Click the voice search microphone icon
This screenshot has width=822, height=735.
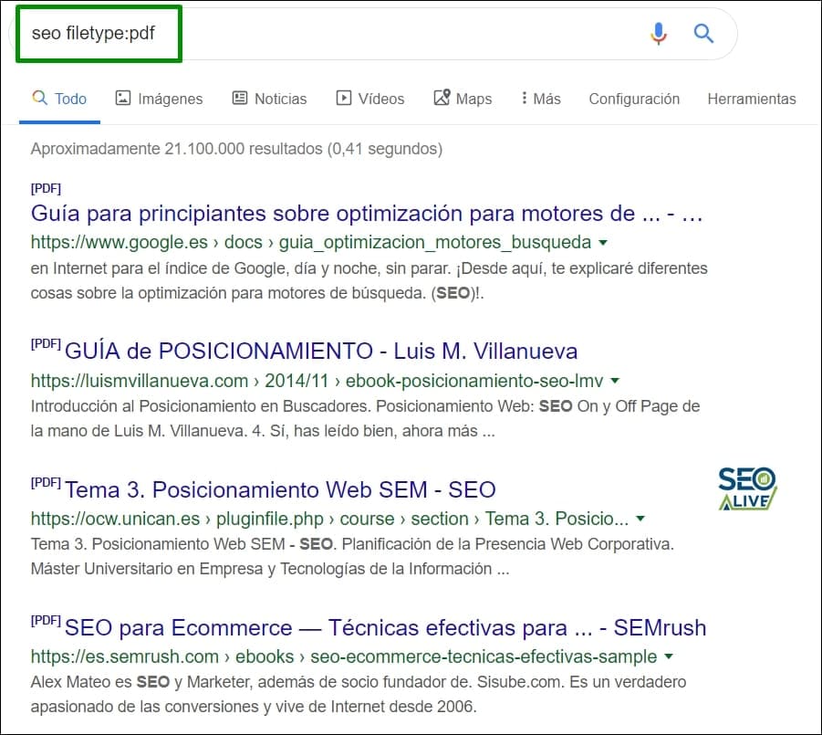659,34
